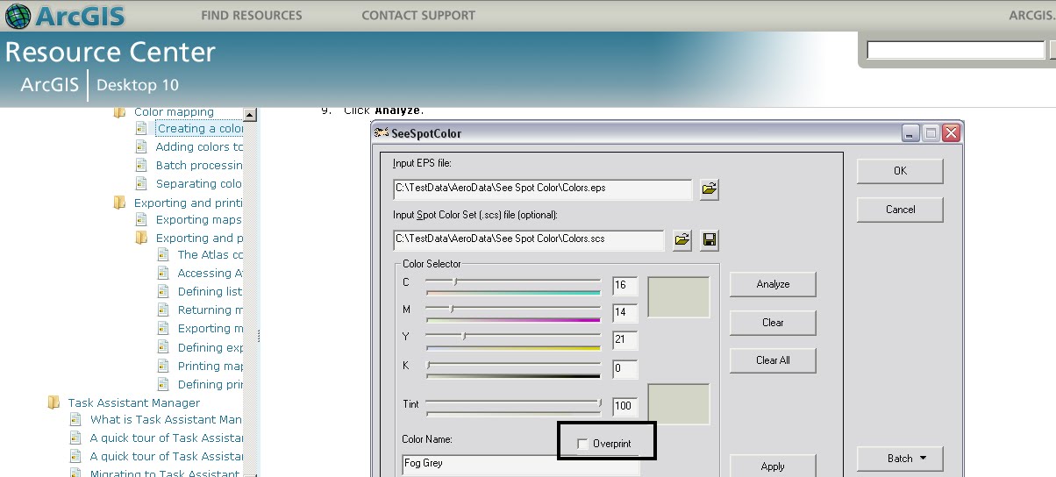Viewport: 1056px width, 477px height.
Task: Click the Exporting and printing folder icon
Action: 119,203
